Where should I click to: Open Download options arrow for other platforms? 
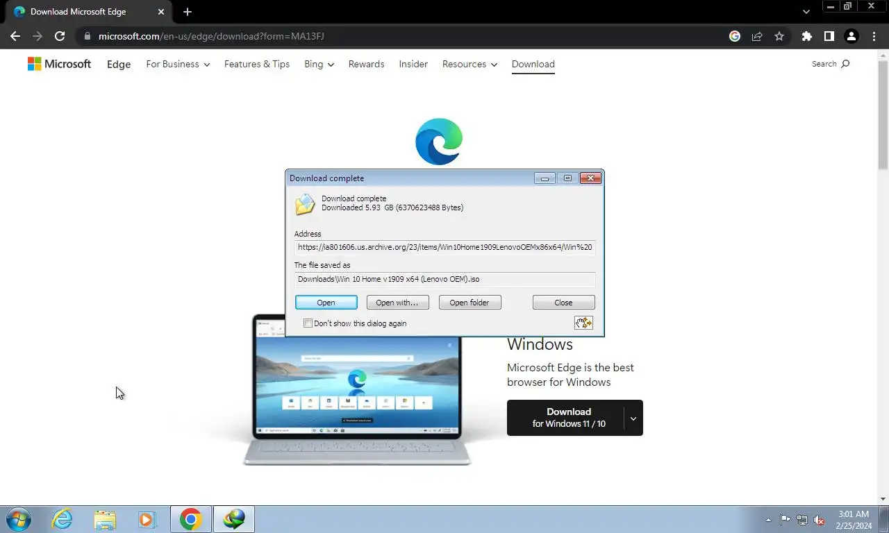(633, 418)
